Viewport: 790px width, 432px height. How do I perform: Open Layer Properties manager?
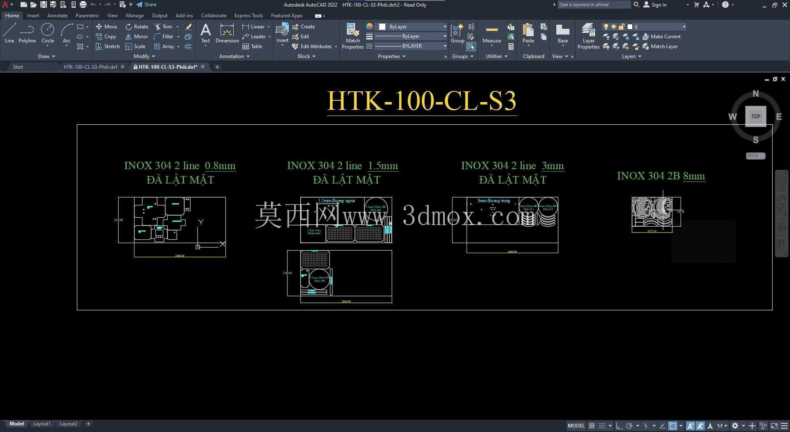point(588,36)
